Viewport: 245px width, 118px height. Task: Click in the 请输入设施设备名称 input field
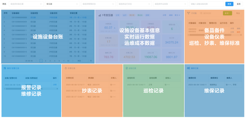pyautogui.click(x=207, y=4)
